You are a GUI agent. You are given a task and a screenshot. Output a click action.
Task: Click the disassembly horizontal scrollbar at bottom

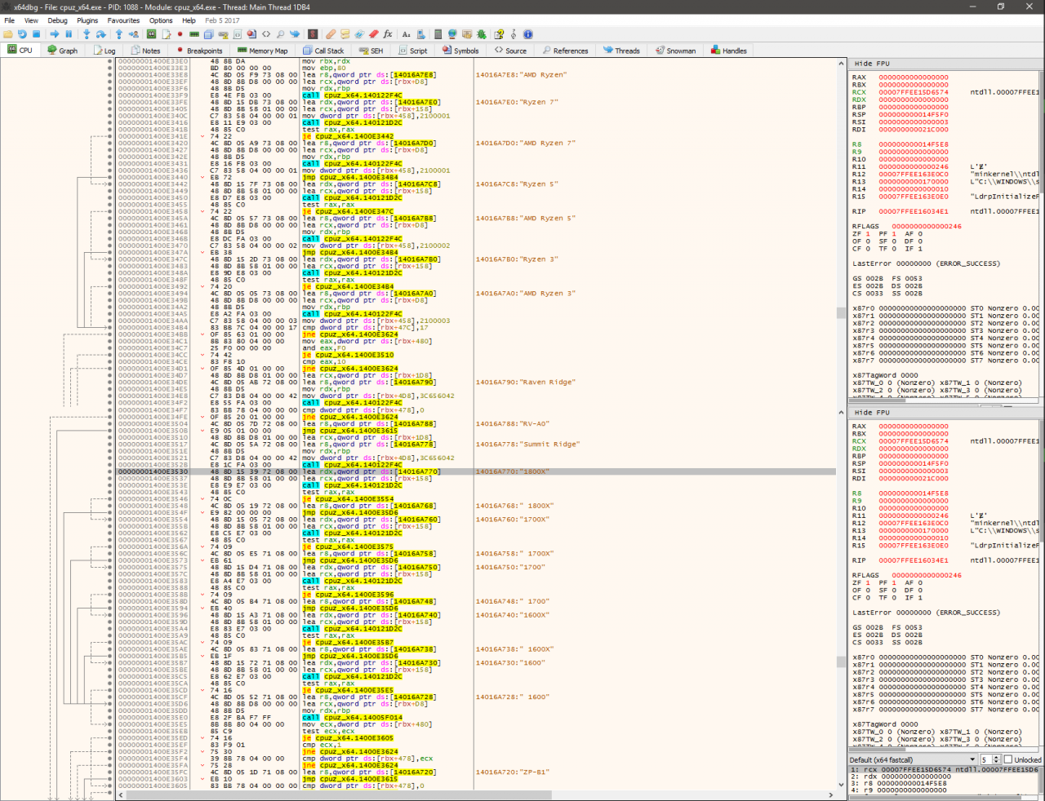[478, 794]
